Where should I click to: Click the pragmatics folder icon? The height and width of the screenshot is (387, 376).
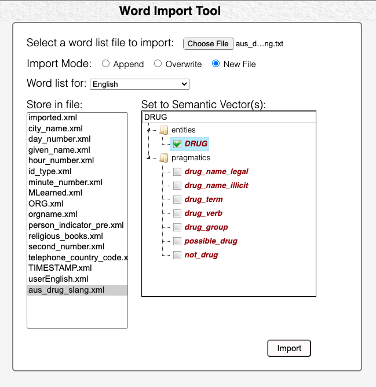[163, 157]
